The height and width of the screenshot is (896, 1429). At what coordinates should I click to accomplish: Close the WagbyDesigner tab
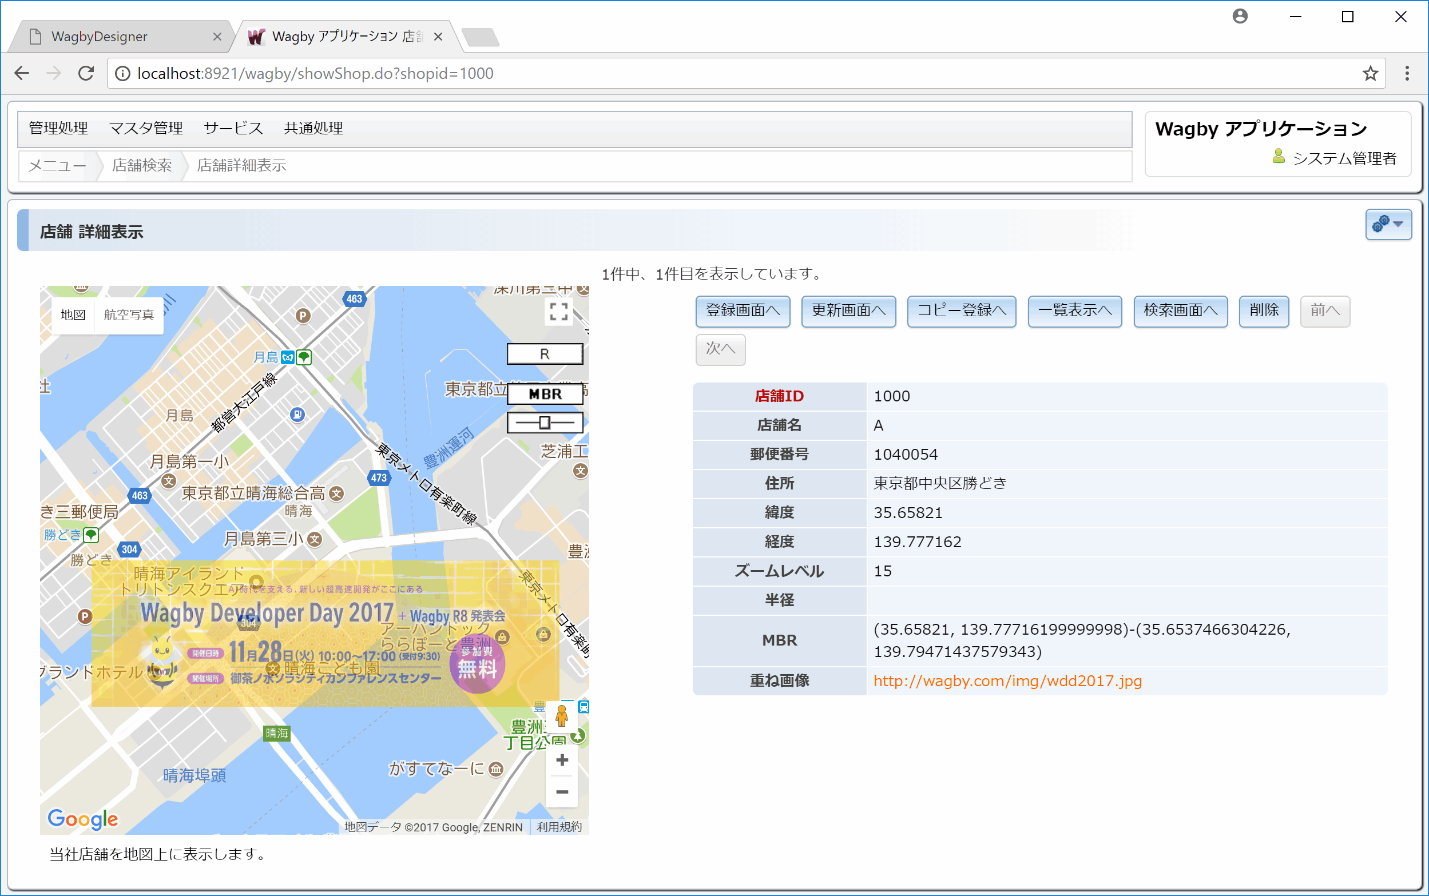[217, 37]
